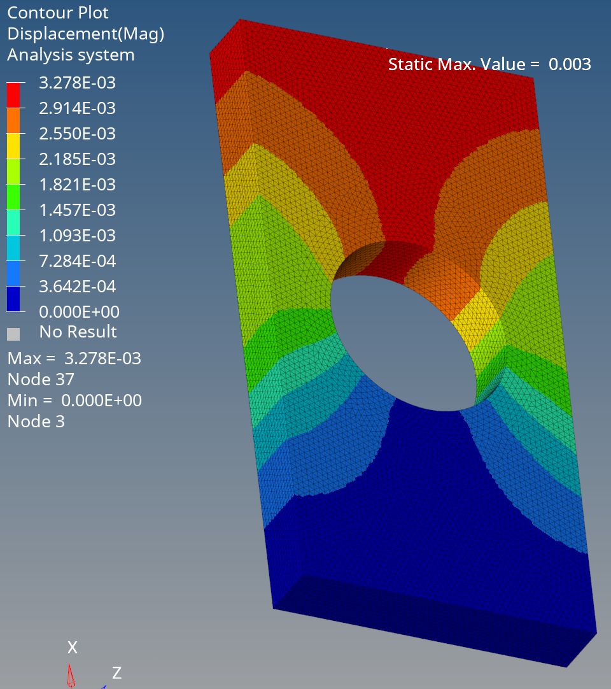Click the dark blue legend color swatch

coord(13,299)
